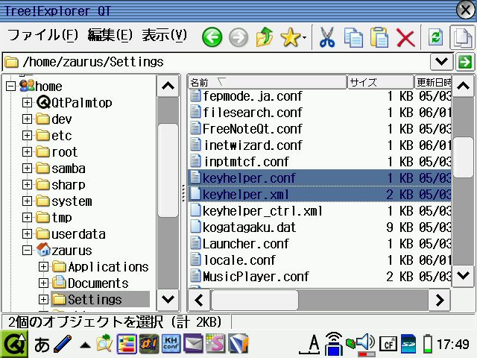The image size is (477, 358).
Task: Select the userdata folder in tree
Action: click(x=78, y=234)
